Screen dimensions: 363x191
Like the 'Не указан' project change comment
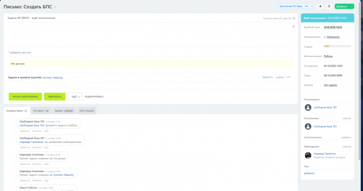(x=25, y=164)
